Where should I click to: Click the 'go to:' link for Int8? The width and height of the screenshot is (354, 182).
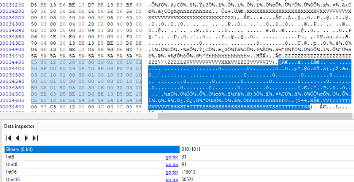[x=172, y=157]
